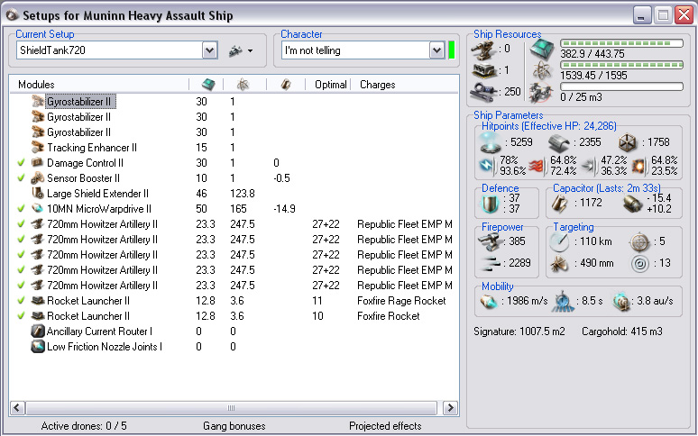The height and width of the screenshot is (436, 698).
Task: Click the green character status indicator
Action: [451, 50]
